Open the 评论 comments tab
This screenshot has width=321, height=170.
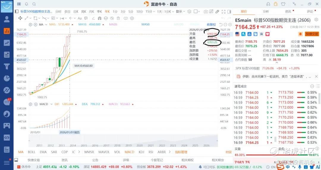pos(310,12)
